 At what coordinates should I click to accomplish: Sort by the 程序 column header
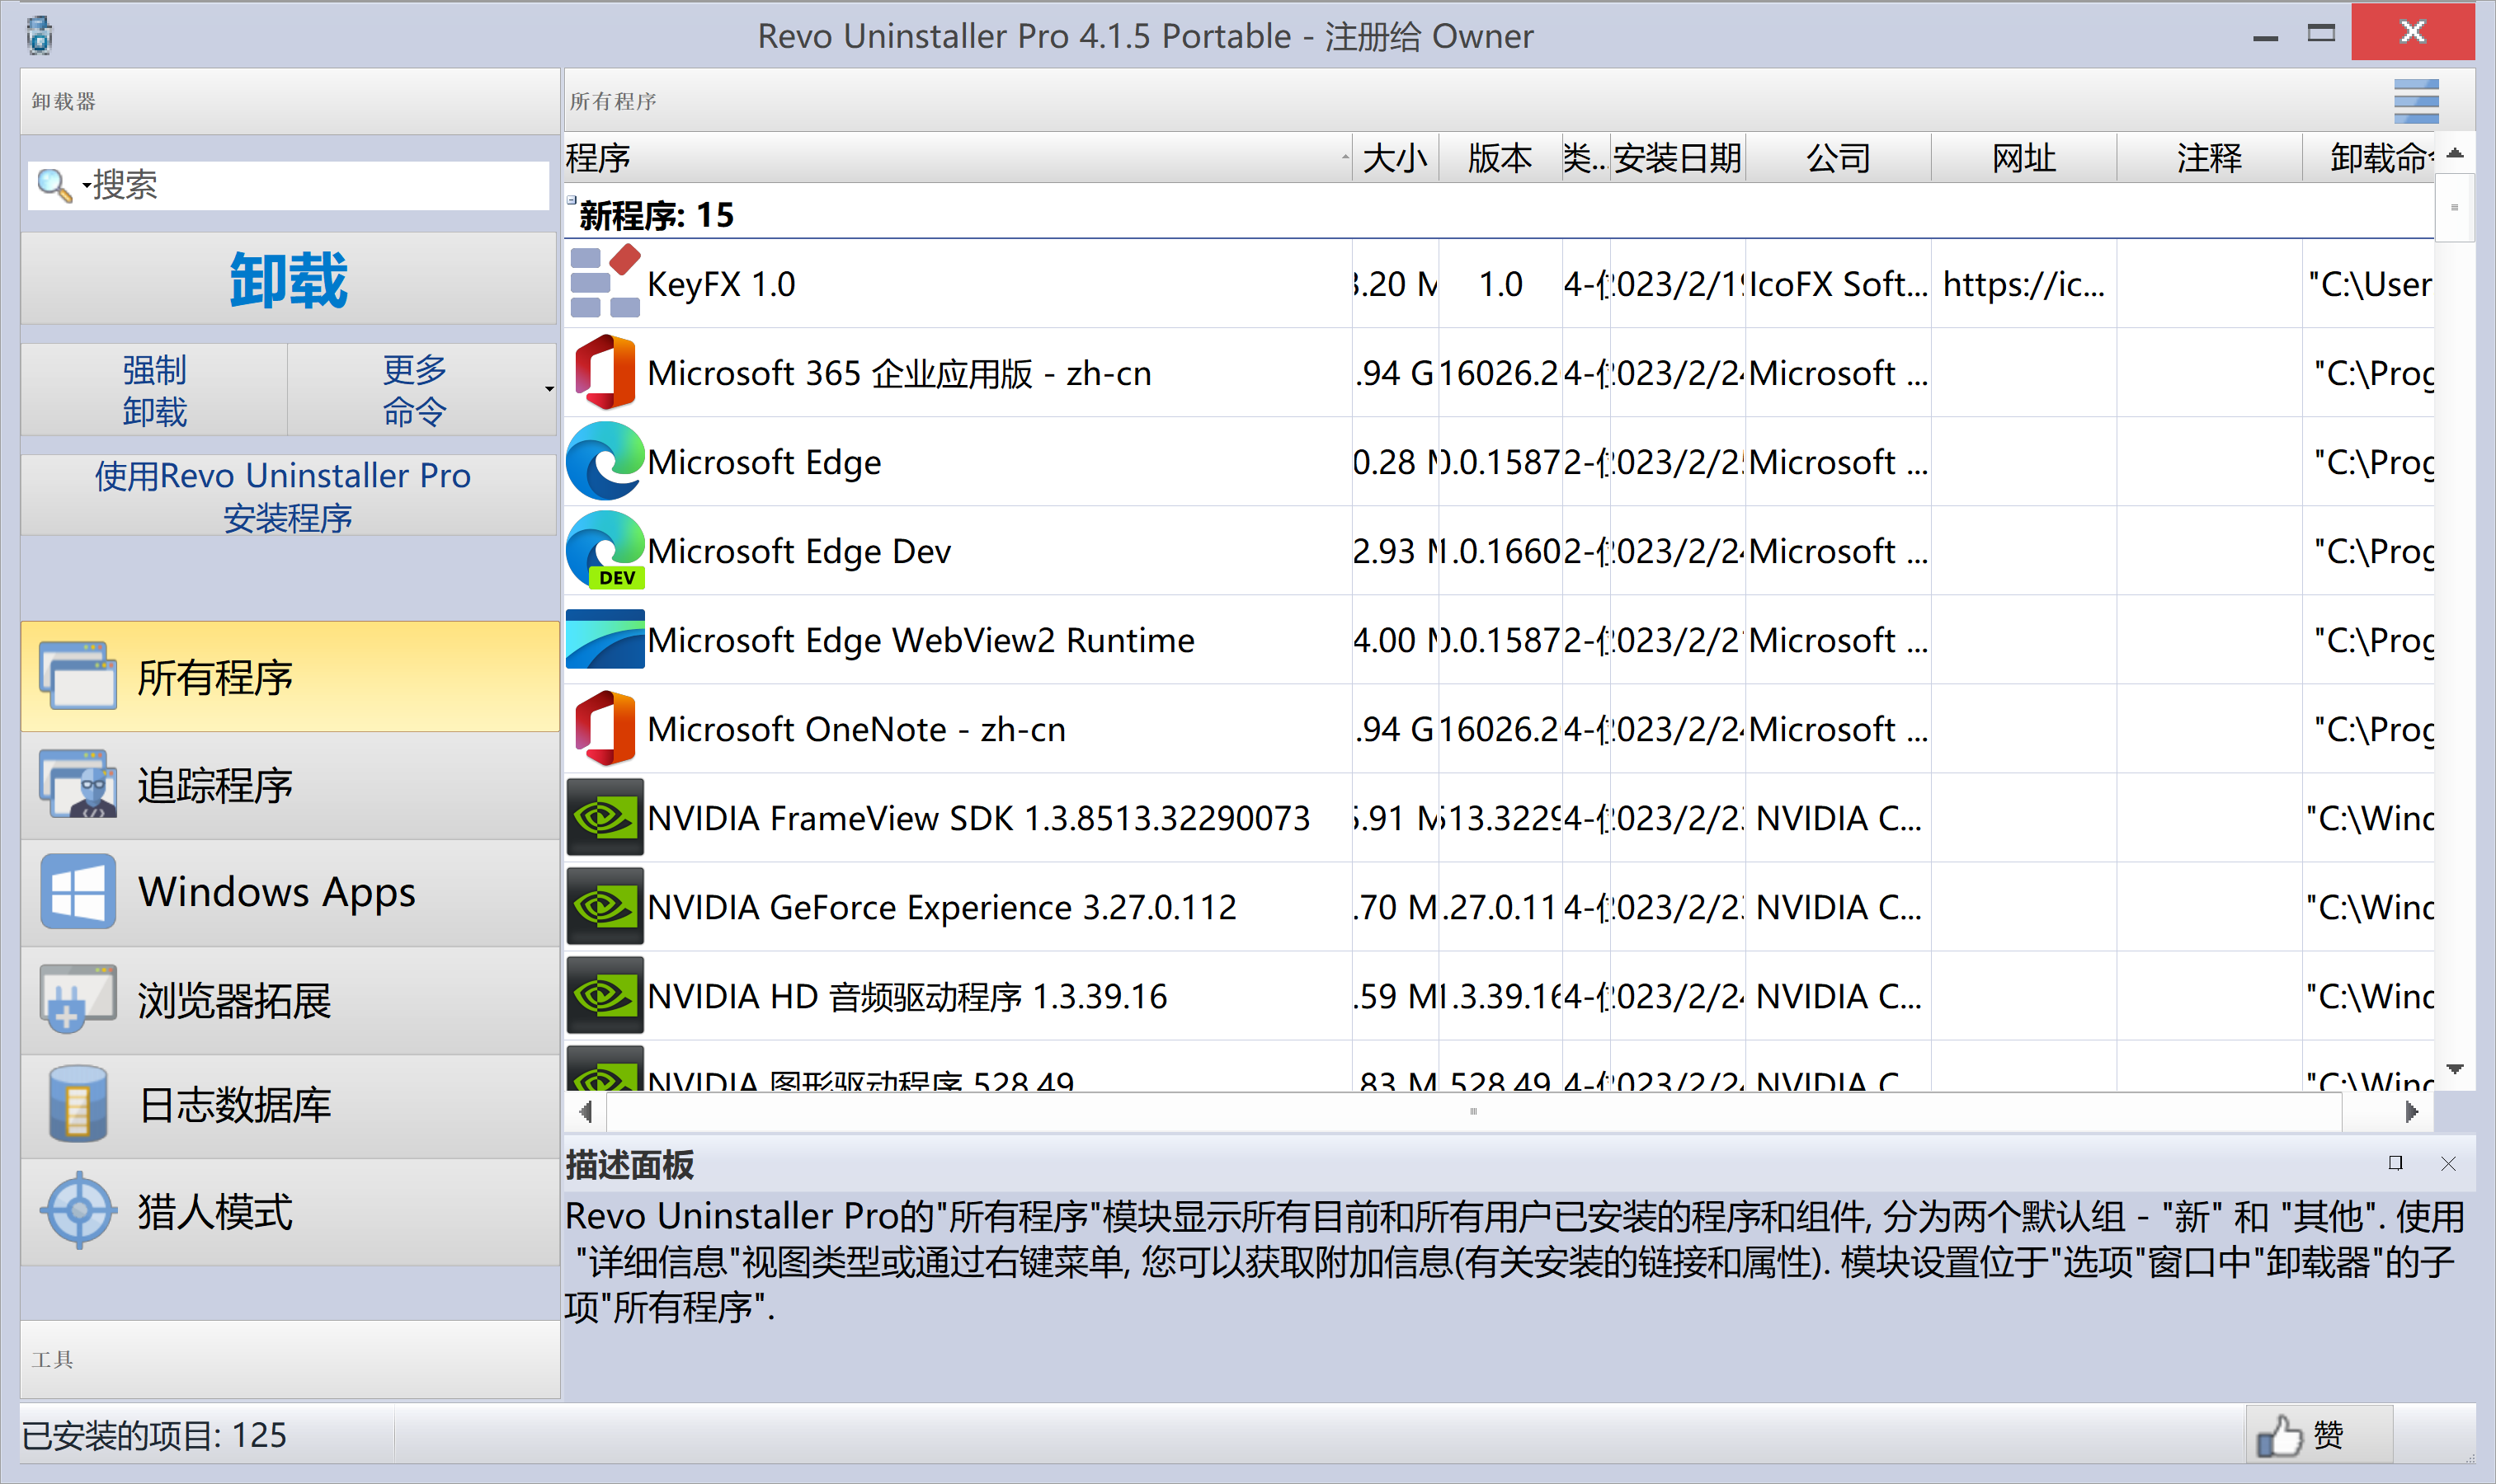point(958,158)
